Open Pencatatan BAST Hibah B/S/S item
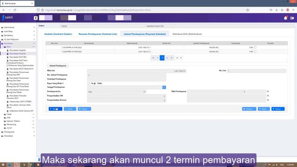This screenshot has height=167, width=297. click(x=21, y=69)
